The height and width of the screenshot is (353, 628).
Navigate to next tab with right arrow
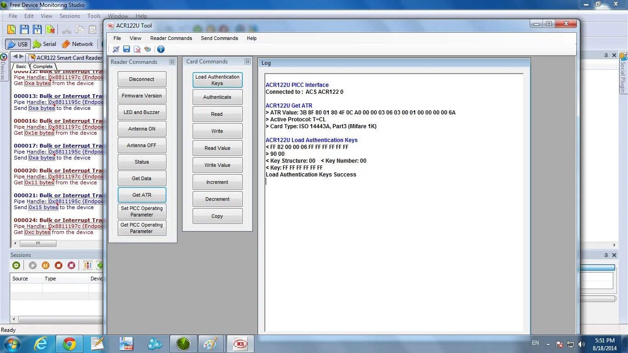(21, 57)
